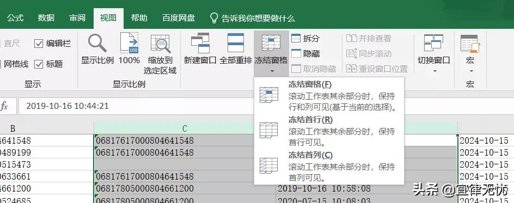
Task: Click cell 068178050008​04661200 above the 2020-07-15 row
Action: point(185,188)
